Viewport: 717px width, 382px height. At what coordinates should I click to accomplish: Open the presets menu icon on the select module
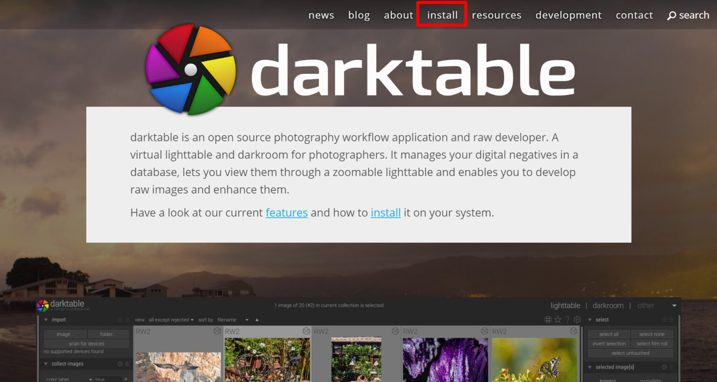click(671, 319)
